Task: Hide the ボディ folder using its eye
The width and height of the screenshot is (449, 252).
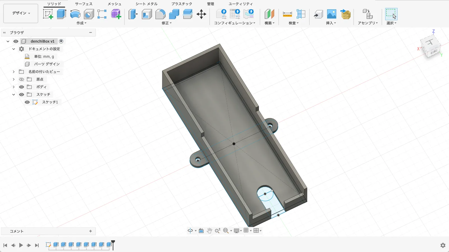Action: 21,87
